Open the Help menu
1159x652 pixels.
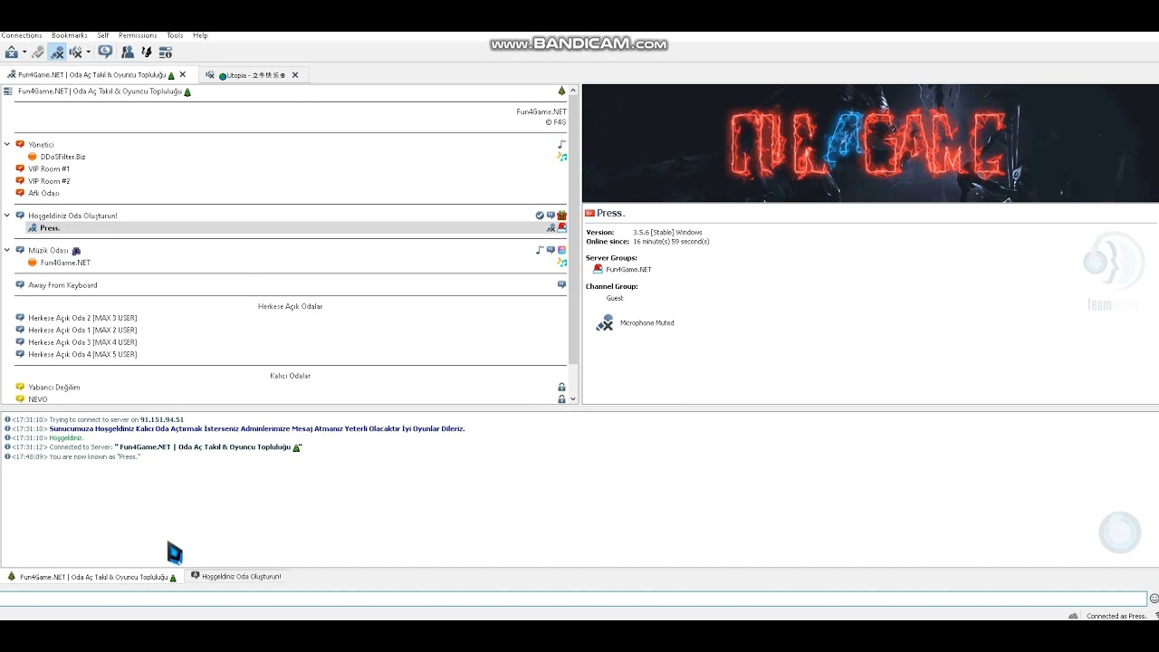pos(200,35)
